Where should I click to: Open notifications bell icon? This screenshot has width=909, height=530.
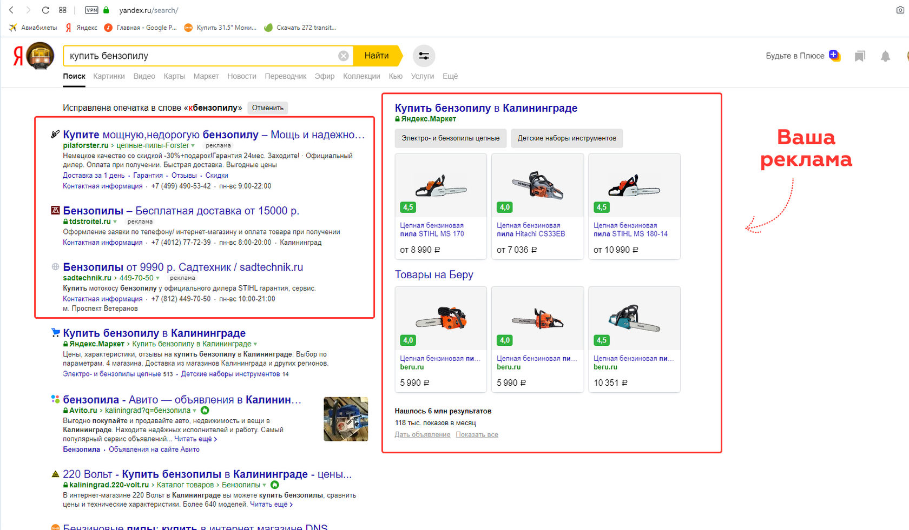885,56
